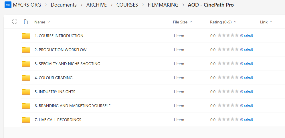Click folder icon for 7. LIVE CALL RECORDINGS
This screenshot has width=285, height=138.
tap(26, 120)
